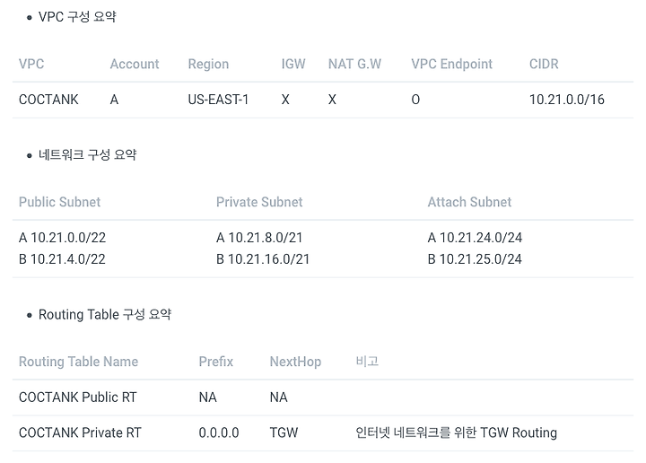Click the NAT G.W column header

(354, 65)
